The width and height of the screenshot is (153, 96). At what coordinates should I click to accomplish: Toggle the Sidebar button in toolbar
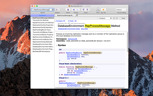(57, 10)
